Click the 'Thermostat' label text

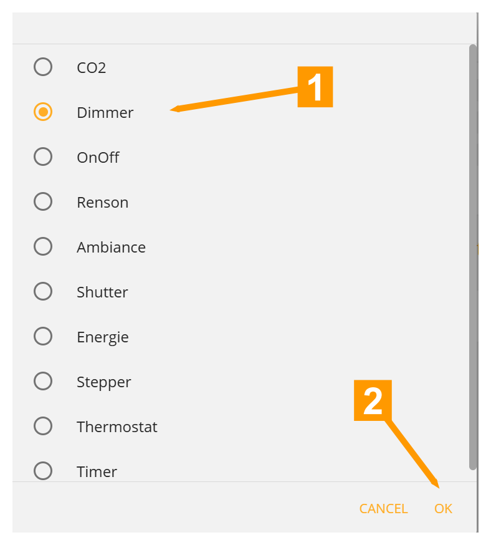point(117,427)
